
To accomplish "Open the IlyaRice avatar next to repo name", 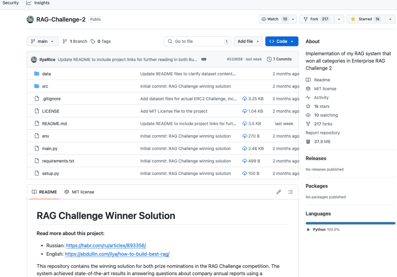I will tap(30, 19).
